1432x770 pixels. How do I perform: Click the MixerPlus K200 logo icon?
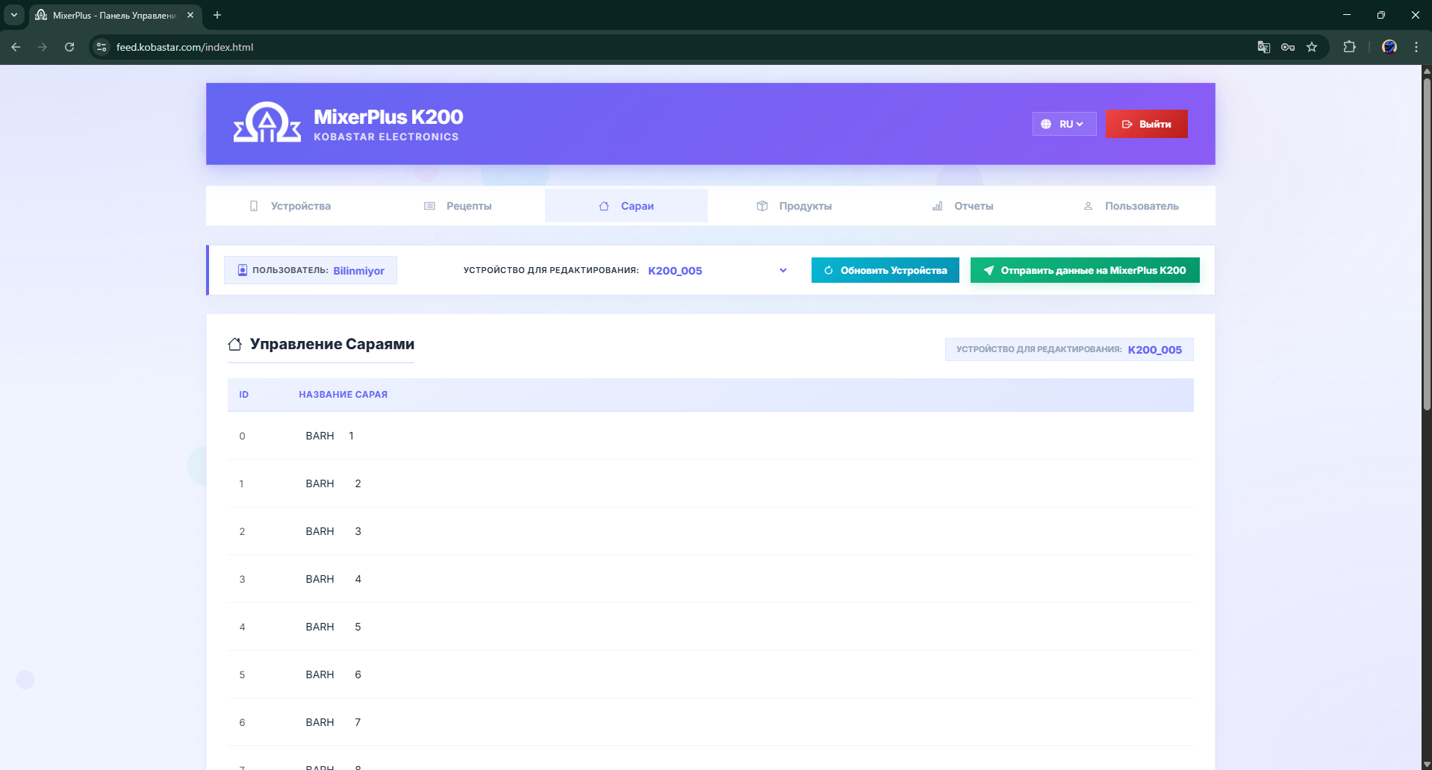(x=267, y=123)
